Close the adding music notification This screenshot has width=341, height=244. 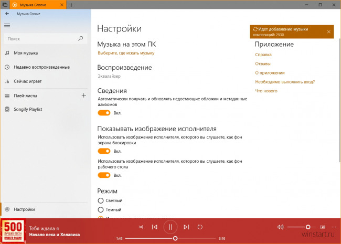328,32
